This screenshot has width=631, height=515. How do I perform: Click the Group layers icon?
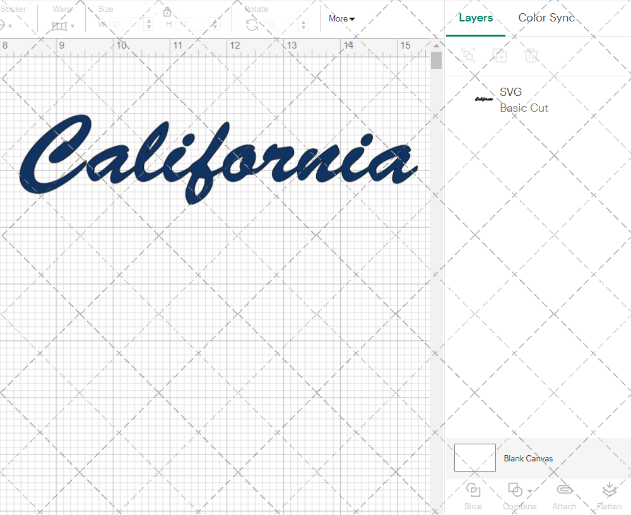(469, 56)
